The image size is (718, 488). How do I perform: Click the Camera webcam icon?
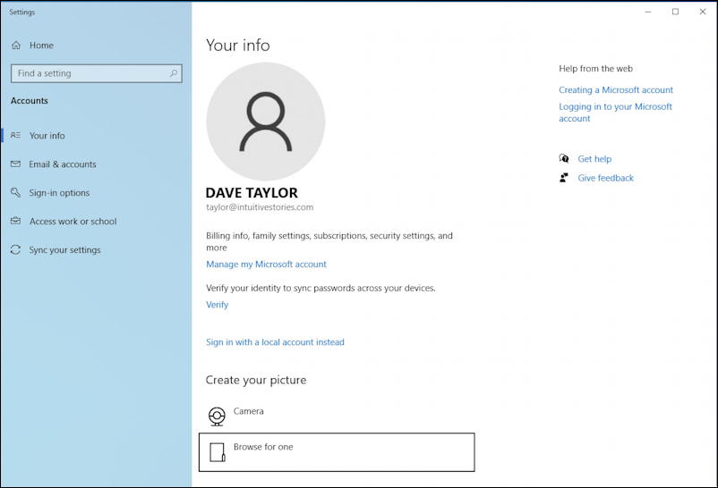[217, 416]
